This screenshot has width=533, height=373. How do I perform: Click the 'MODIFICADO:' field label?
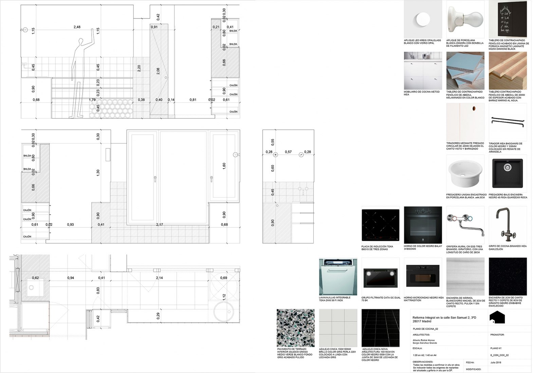point(474,369)
